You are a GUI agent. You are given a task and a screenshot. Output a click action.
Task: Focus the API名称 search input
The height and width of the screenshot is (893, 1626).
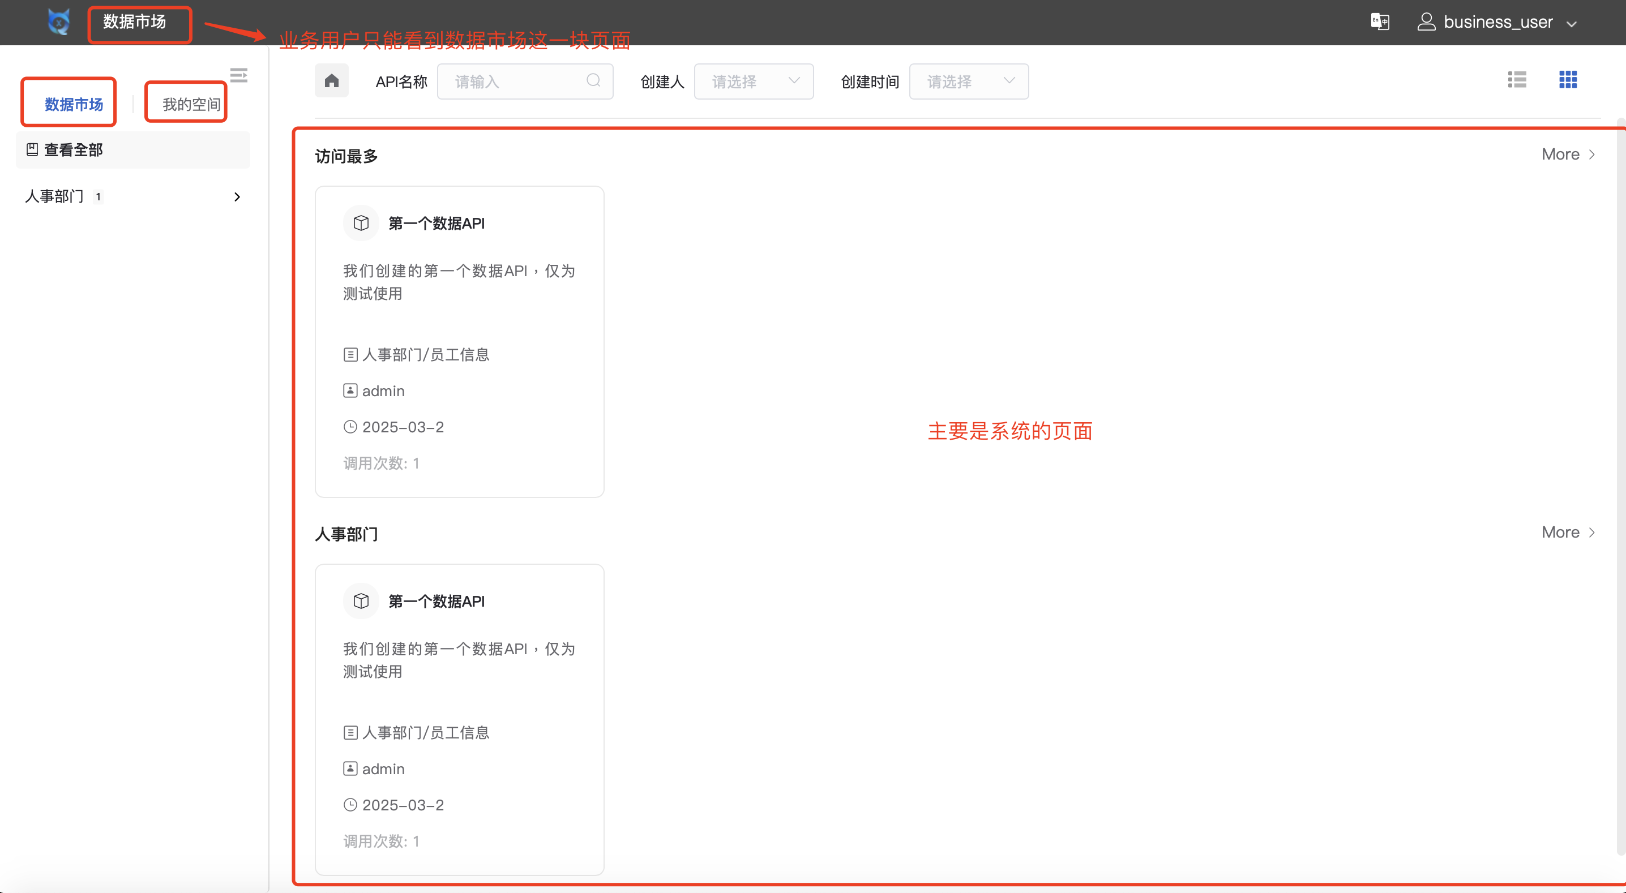tap(525, 81)
